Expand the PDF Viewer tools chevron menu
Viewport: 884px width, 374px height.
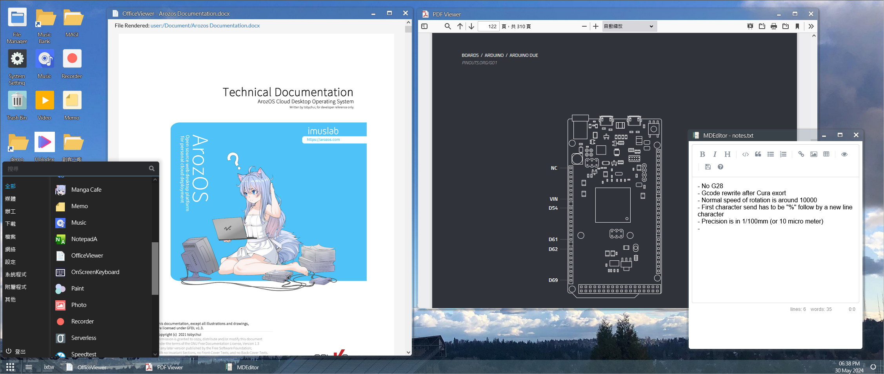click(x=811, y=26)
